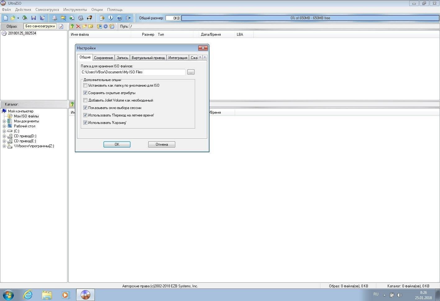The image size is (440, 301).
Task: Click the Convert image toolbar icon
Action: [x=72, y=18]
